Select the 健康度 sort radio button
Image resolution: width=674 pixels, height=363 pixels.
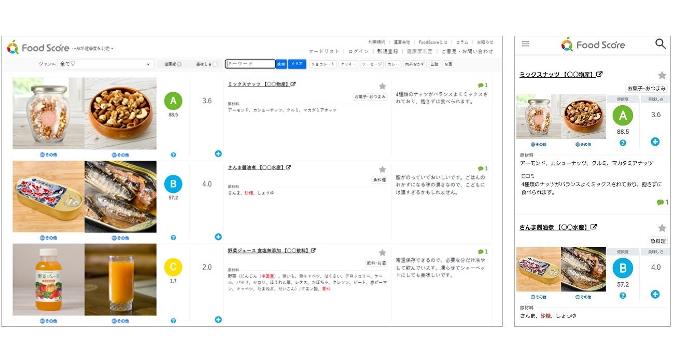(x=179, y=64)
